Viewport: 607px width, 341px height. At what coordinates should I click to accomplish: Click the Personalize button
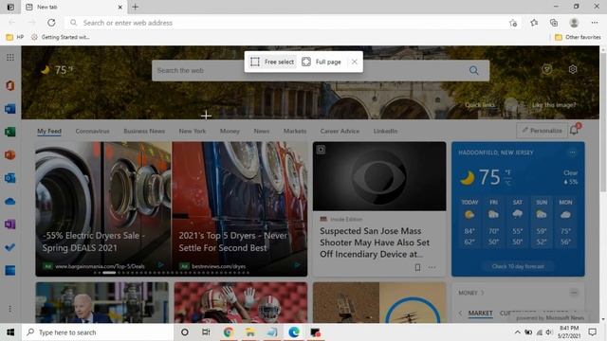(x=542, y=131)
